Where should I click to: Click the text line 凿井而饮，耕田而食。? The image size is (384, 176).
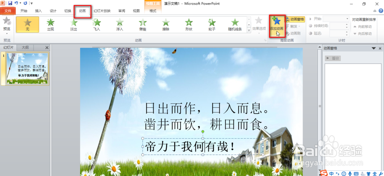pos(207,124)
